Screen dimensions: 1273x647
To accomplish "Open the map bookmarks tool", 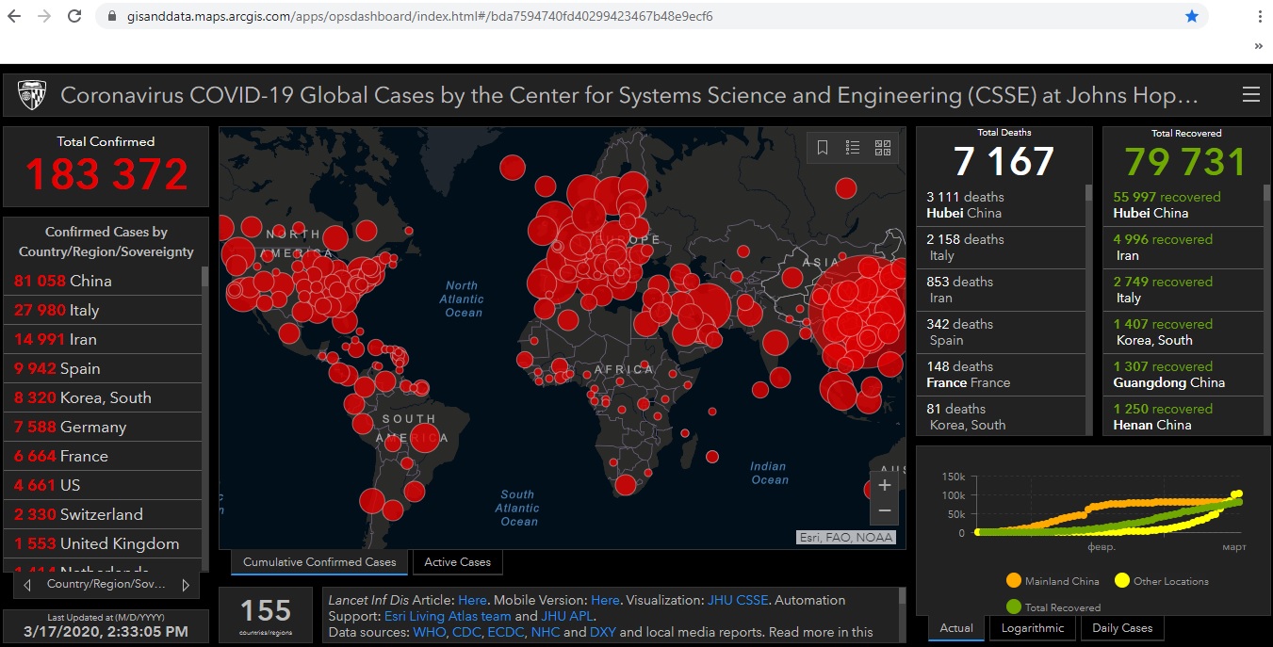I will (x=823, y=148).
